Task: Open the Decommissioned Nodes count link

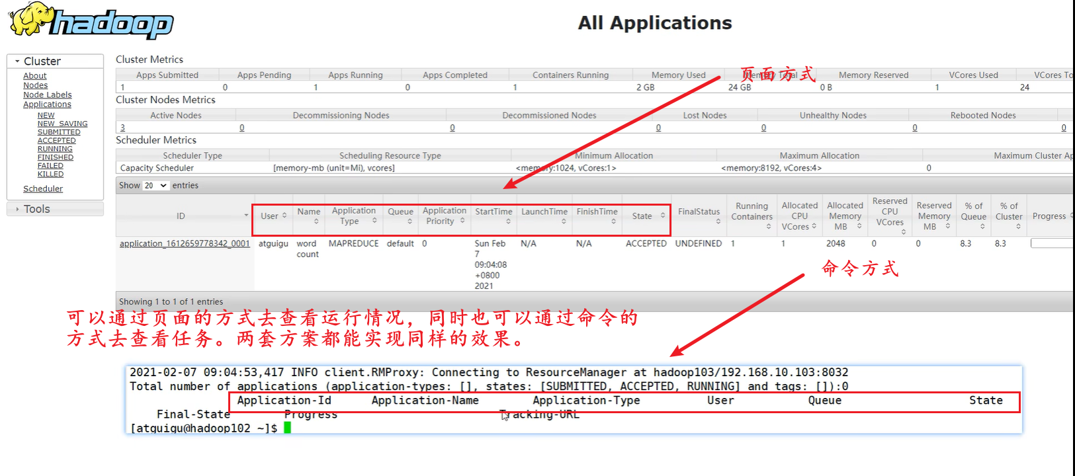Action: click(x=452, y=128)
